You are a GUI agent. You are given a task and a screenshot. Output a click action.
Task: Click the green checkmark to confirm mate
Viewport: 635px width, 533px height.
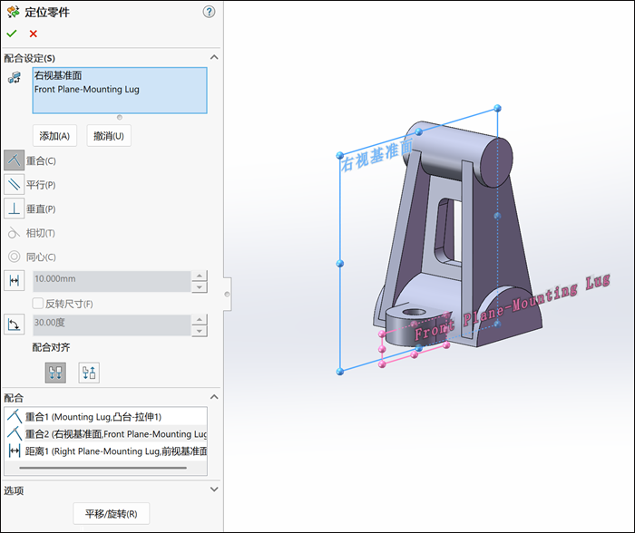[x=12, y=34]
